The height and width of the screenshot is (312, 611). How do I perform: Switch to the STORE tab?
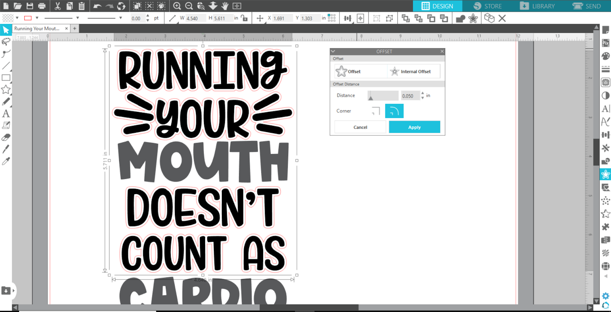click(x=488, y=6)
